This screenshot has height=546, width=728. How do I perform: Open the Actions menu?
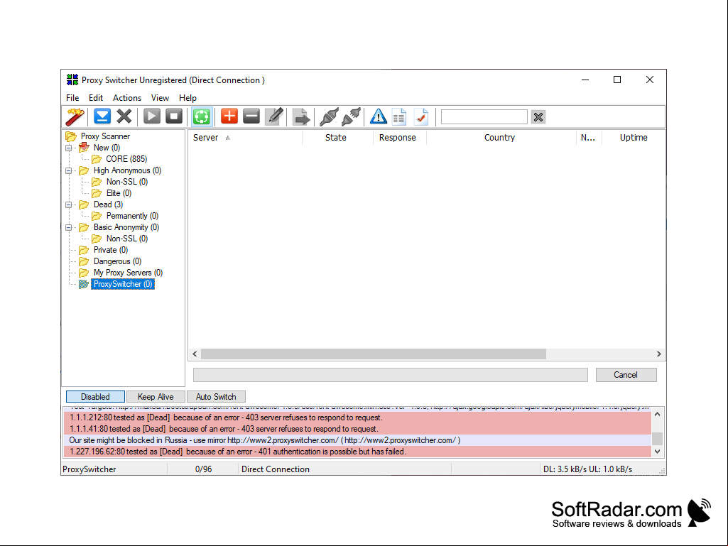tap(126, 98)
